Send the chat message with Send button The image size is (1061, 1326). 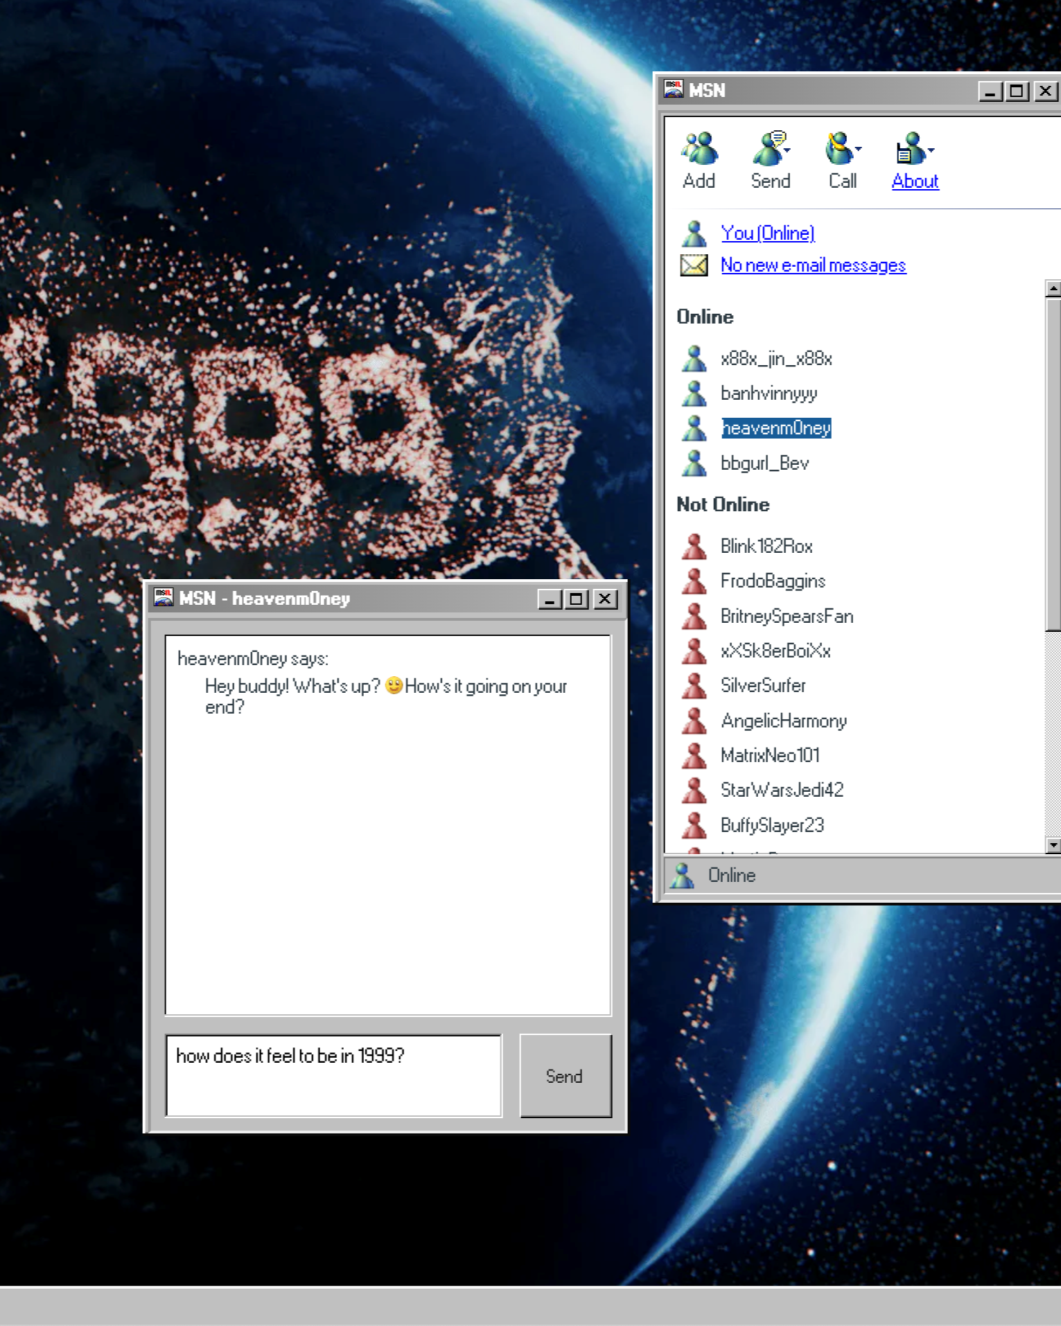point(565,1076)
